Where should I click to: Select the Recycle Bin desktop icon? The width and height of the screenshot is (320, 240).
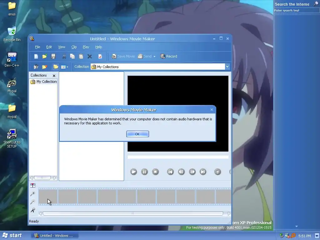point(12,34)
